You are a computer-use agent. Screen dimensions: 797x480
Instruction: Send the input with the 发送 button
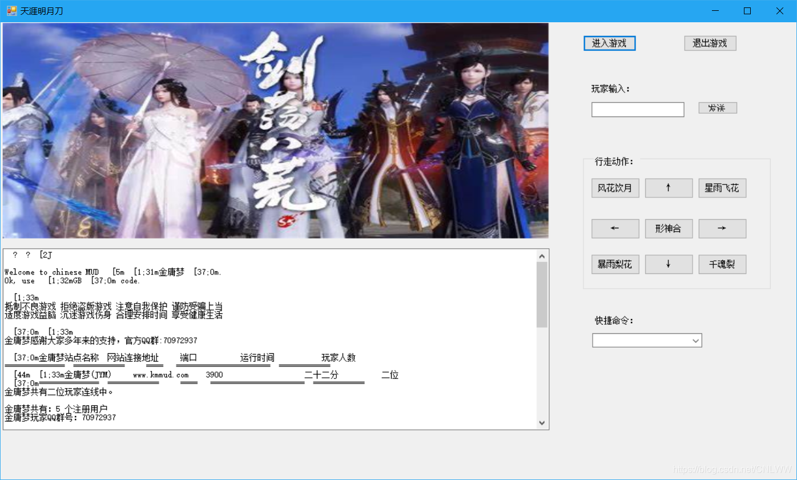click(x=718, y=108)
